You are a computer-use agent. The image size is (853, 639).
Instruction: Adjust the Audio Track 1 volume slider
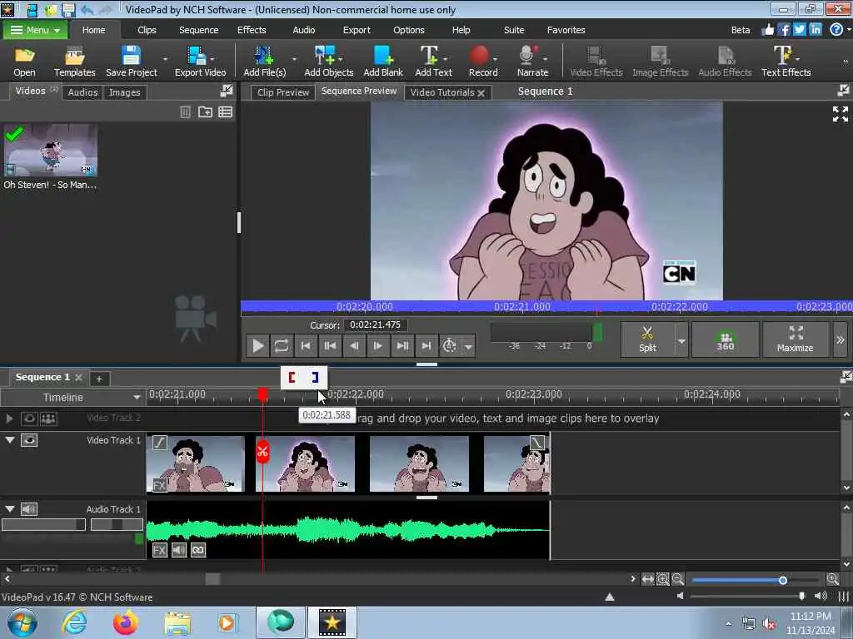[43, 524]
